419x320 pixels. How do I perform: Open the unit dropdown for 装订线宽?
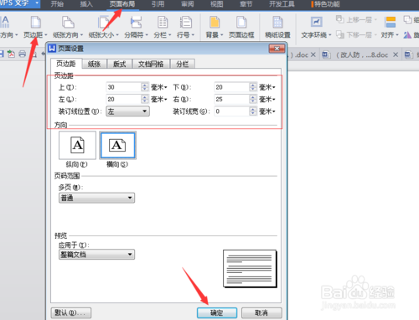(266, 111)
